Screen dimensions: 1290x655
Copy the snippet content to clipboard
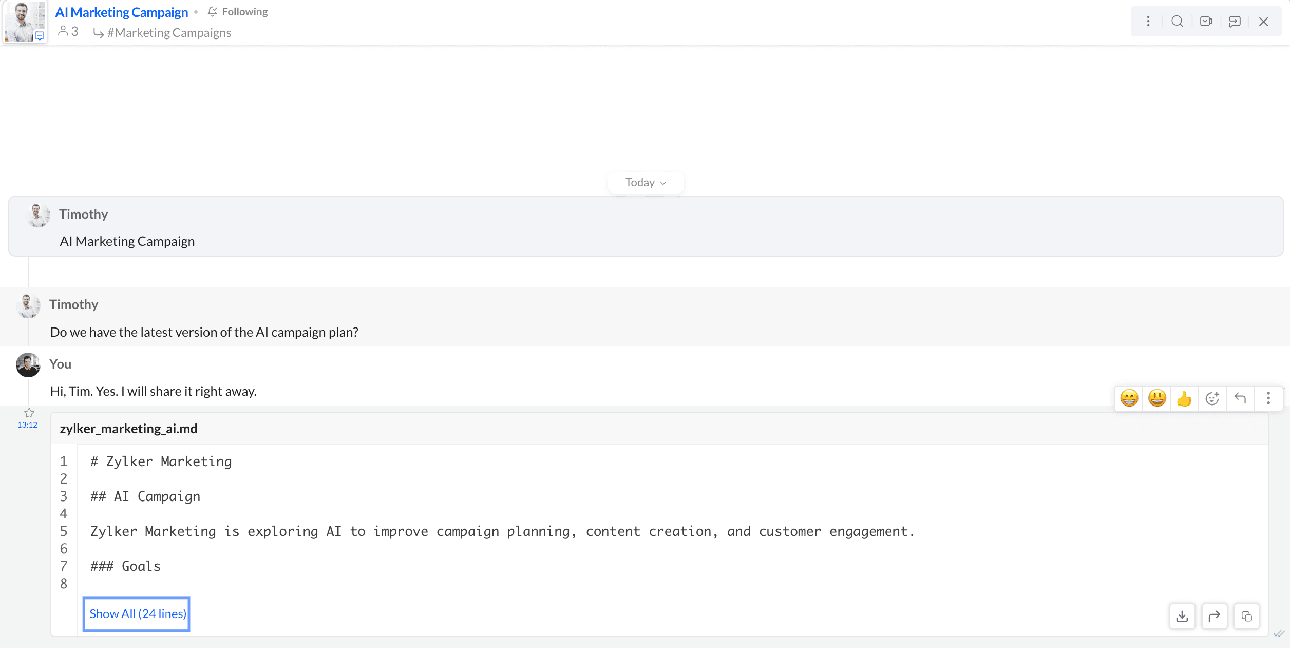(x=1246, y=616)
